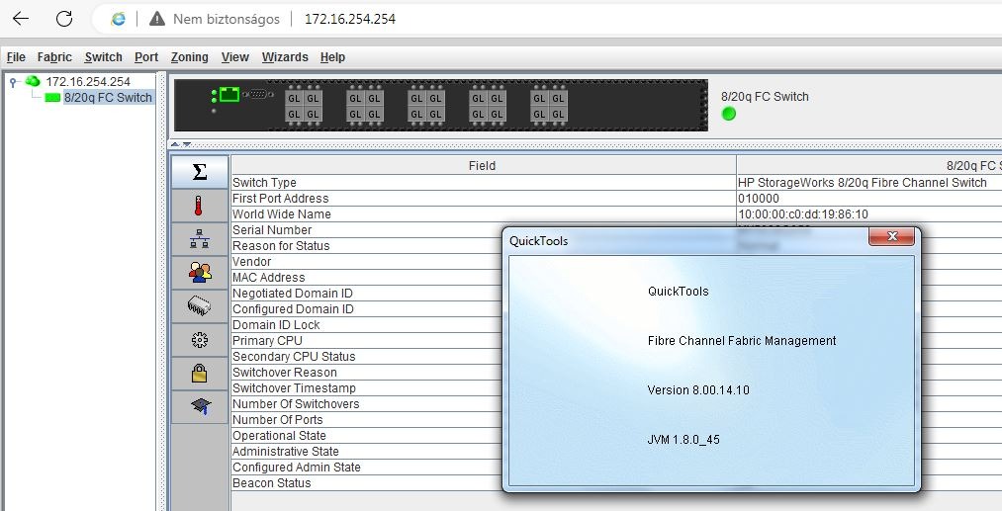Image resolution: width=1002 pixels, height=511 pixels.
Task: Select the 8/20q FC Switch tree entry
Action: click(108, 98)
